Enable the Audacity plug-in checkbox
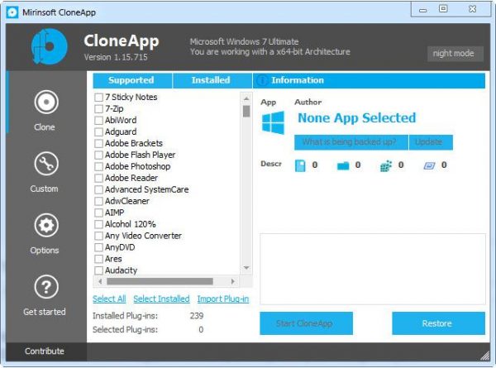Image resolution: width=496 pixels, height=368 pixels. (98, 270)
